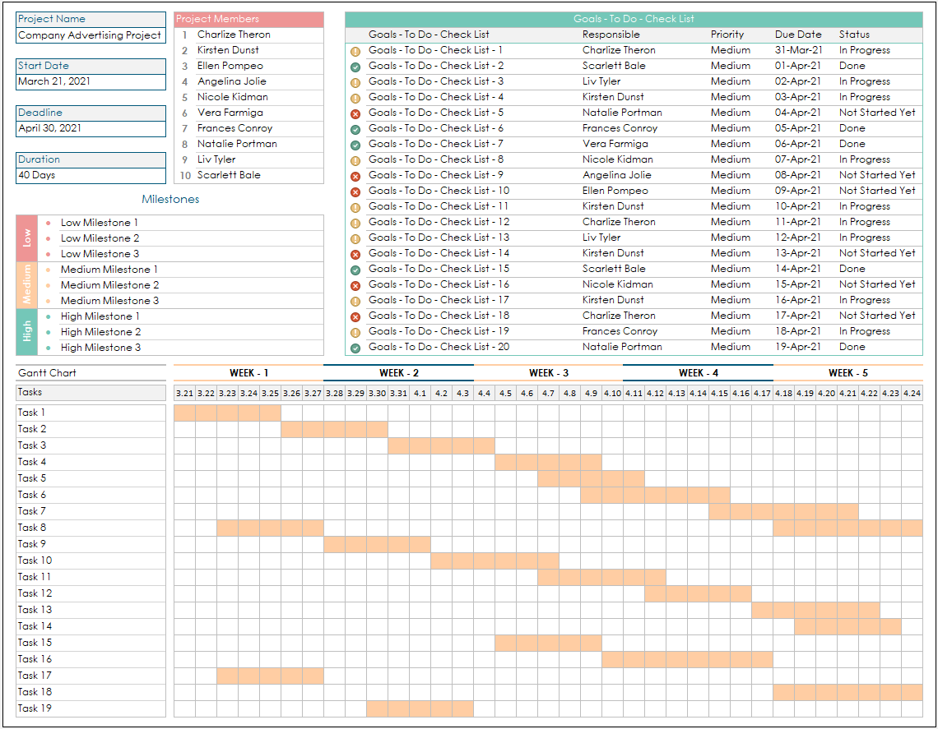This screenshot has height=729, width=938.
Task: Click the yellow warning icon beside Check List - 11
Action: click(355, 205)
